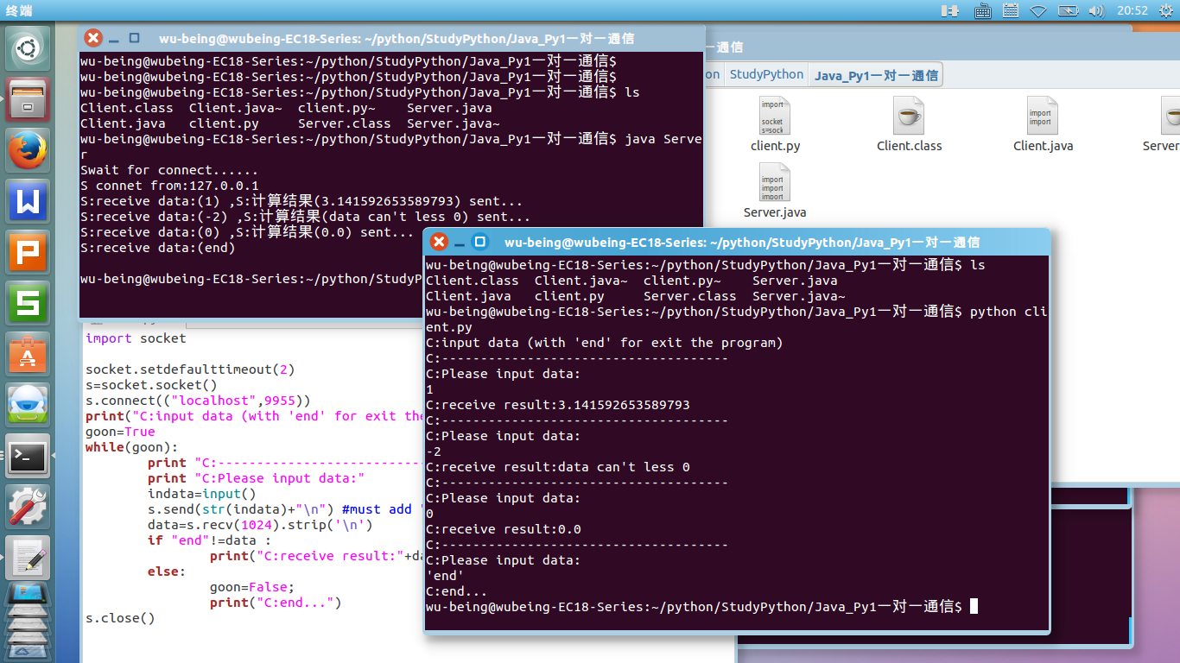
Task: Maximize the front python client terminal window
Action: click(x=481, y=242)
